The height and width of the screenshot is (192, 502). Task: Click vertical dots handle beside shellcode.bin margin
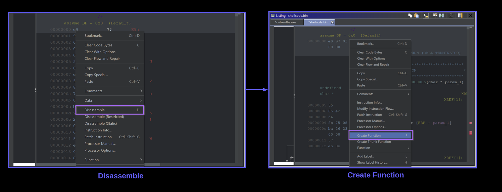point(294,96)
